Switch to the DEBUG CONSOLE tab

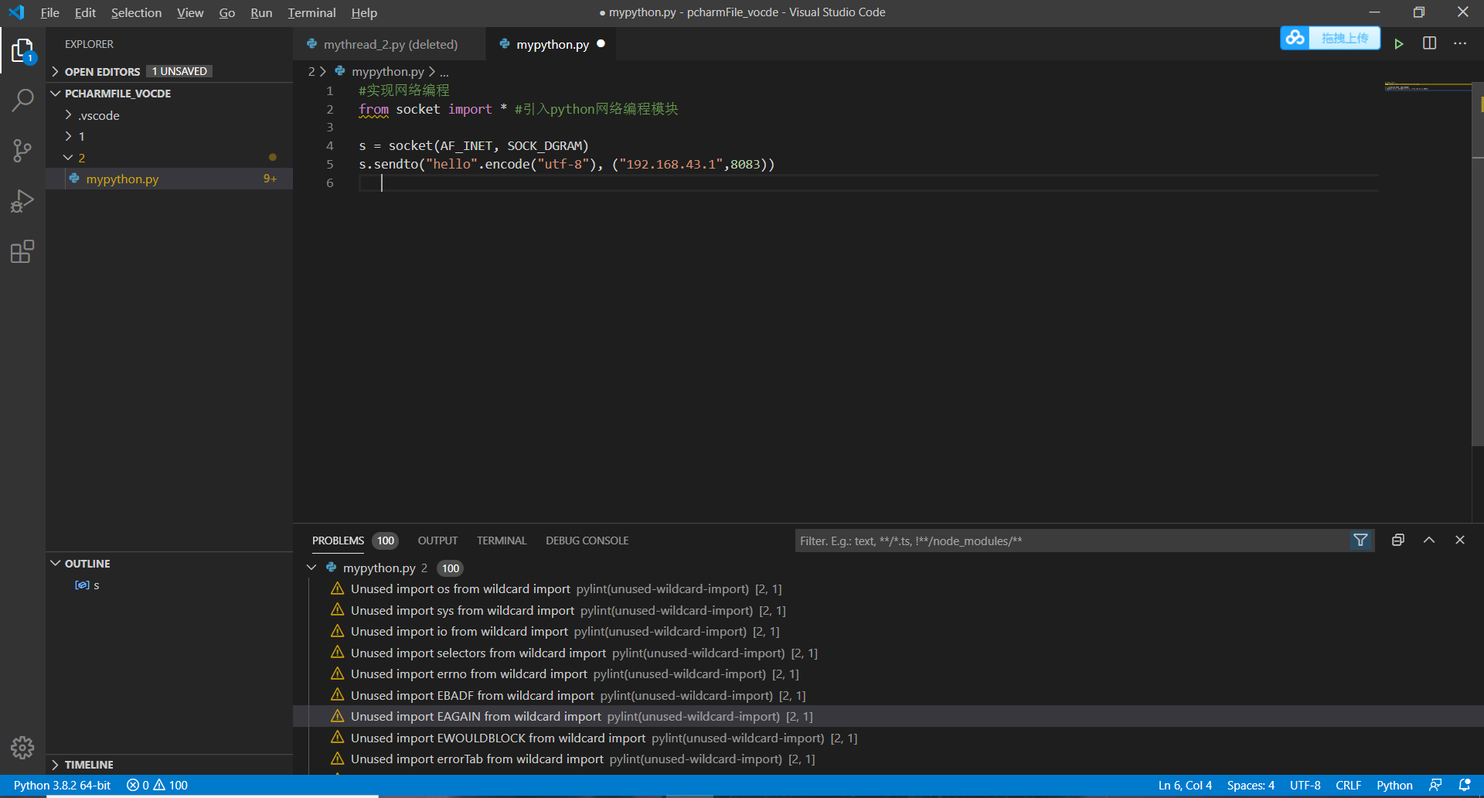click(587, 541)
